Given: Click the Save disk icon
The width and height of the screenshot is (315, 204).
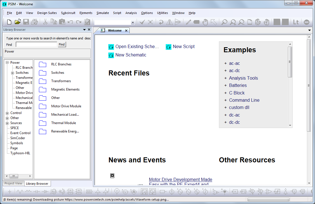Looking at the screenshot, I should click(26, 22).
